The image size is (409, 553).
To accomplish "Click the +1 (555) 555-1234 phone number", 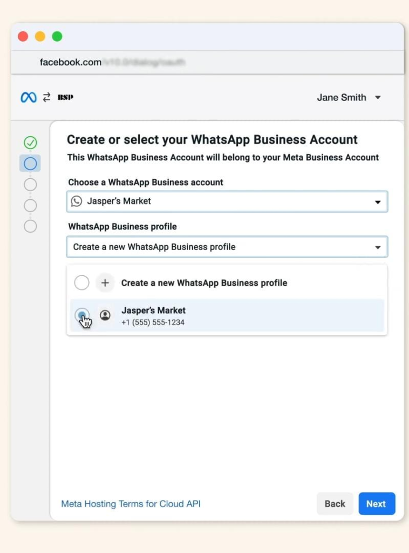I will coord(153,322).
